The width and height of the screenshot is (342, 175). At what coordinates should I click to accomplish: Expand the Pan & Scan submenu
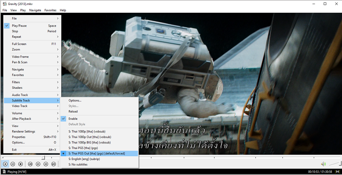tap(32, 62)
